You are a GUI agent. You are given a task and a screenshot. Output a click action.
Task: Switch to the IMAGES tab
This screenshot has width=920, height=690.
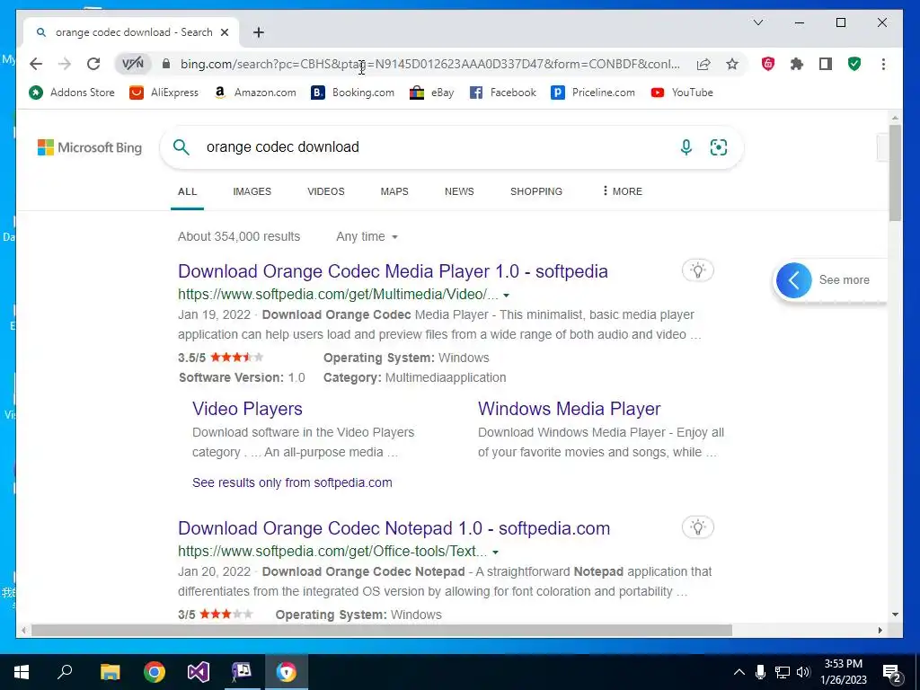tap(252, 191)
